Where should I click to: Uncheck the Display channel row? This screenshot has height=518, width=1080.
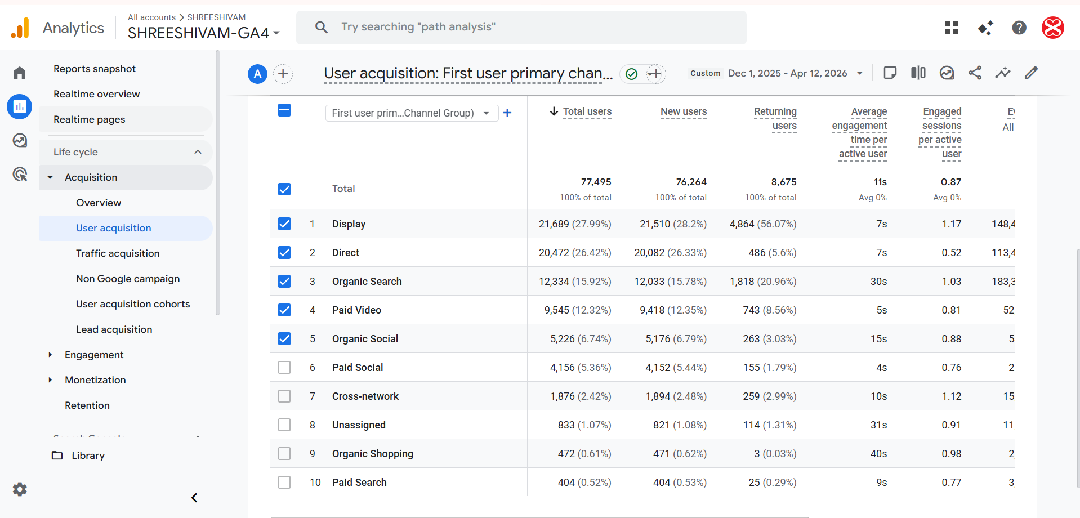point(284,224)
